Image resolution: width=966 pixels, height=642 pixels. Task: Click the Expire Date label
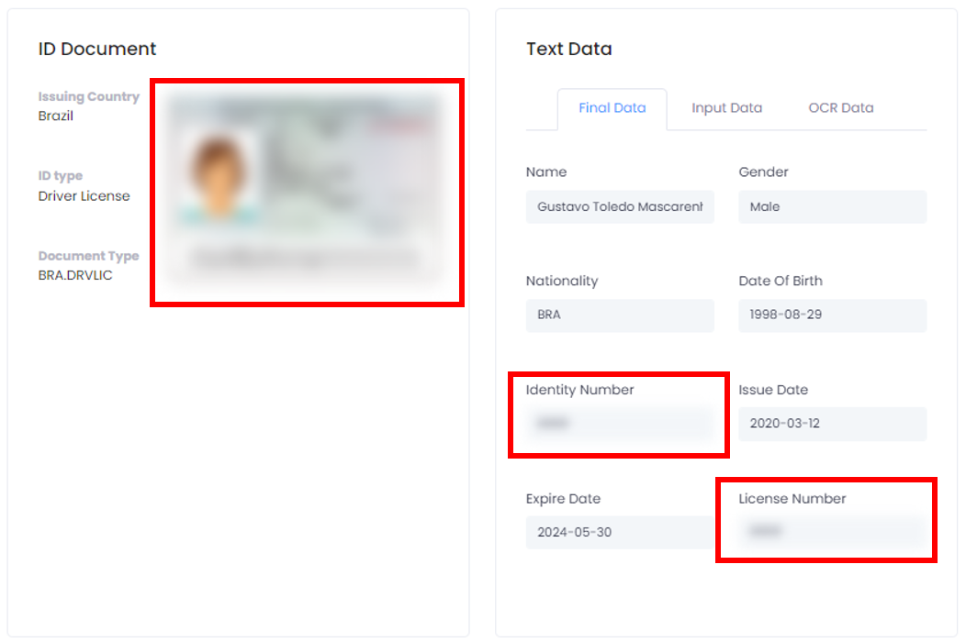(x=563, y=499)
